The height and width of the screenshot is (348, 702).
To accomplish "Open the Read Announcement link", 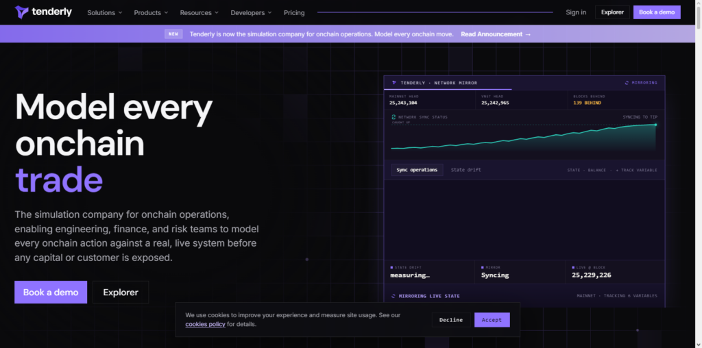I will point(496,34).
